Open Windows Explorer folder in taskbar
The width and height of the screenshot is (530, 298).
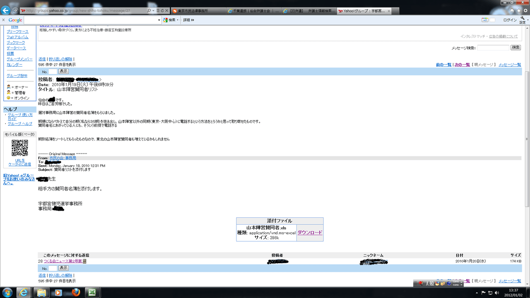click(x=42, y=292)
